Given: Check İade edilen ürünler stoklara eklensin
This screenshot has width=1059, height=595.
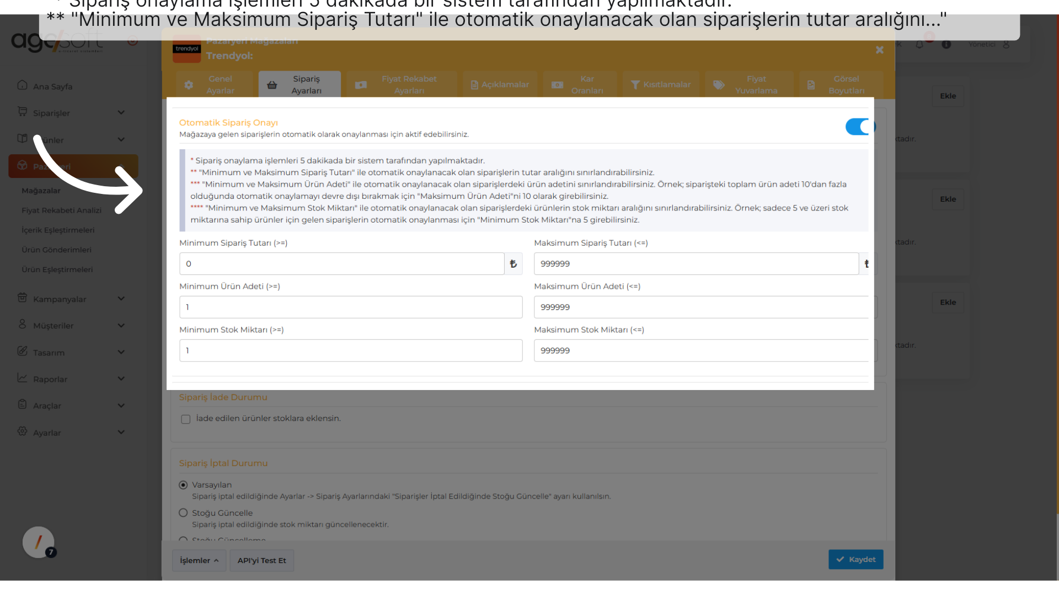Looking at the screenshot, I should click(186, 419).
